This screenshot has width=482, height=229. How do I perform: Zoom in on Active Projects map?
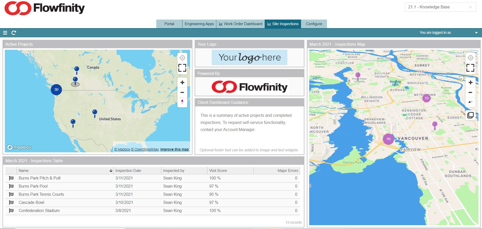pyautogui.click(x=182, y=83)
